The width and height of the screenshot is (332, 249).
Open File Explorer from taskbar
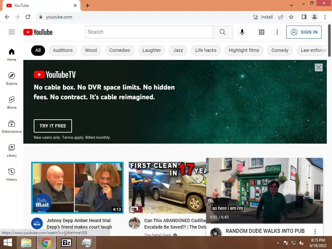click(x=26, y=243)
